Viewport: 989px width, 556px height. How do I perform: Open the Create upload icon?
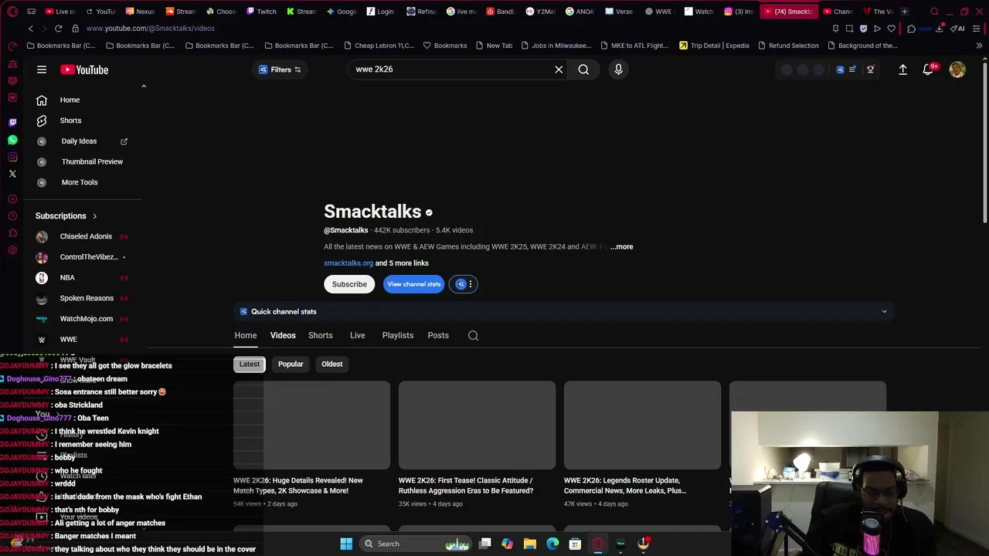tap(902, 69)
